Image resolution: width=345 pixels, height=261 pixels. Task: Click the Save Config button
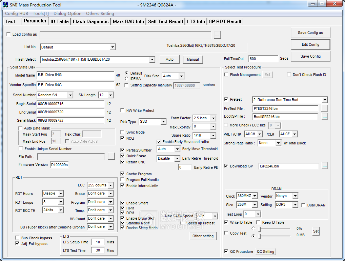[310, 56]
